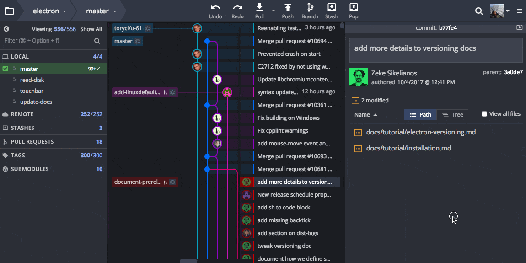
Task: Toggle the master branch checkbox
Action: click(x=5, y=69)
